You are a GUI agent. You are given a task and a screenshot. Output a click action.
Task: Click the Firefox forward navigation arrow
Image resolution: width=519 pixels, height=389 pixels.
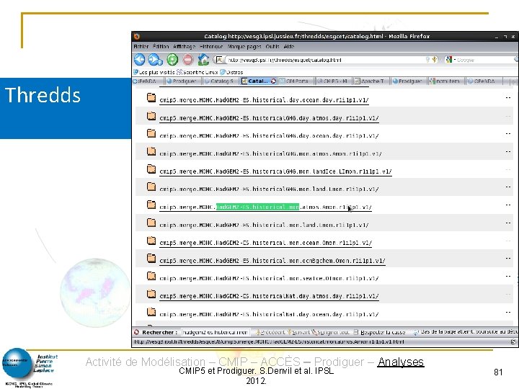(155, 60)
